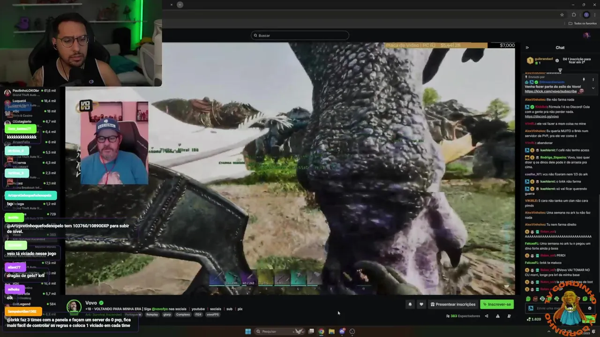
Task: Open the user profile avatar on the Kick header
Action: coord(586,35)
